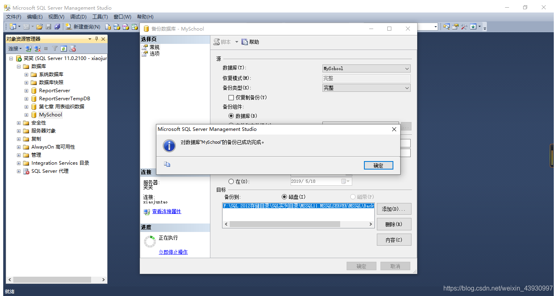This screenshot has height=296, width=557.
Task: Click the Filter funnel icon
Action: click(x=55, y=48)
